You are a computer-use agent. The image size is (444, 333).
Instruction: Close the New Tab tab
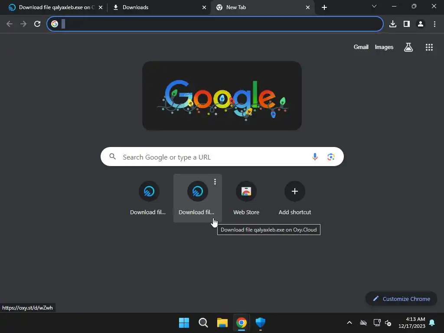coord(308,7)
